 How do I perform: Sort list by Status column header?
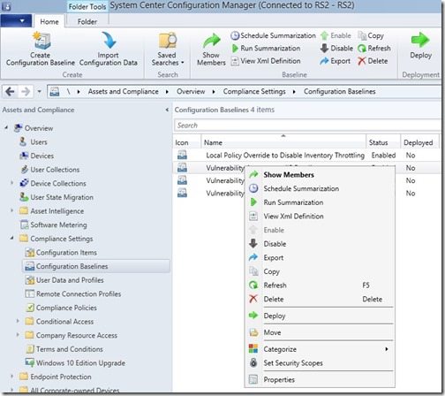coord(383,142)
